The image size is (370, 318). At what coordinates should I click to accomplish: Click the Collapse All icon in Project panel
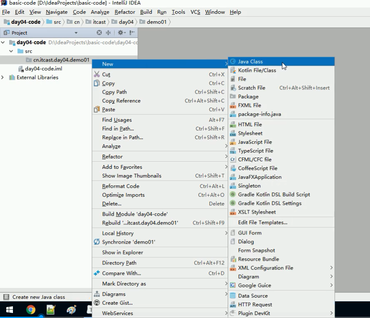108,32
